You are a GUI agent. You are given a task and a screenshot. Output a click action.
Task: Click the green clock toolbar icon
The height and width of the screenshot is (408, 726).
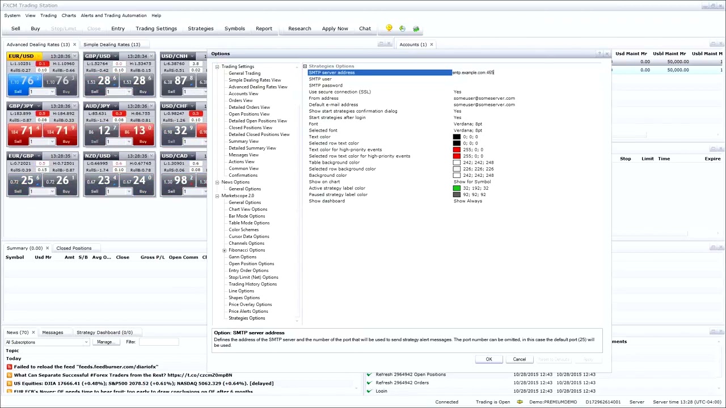pyautogui.click(x=402, y=28)
